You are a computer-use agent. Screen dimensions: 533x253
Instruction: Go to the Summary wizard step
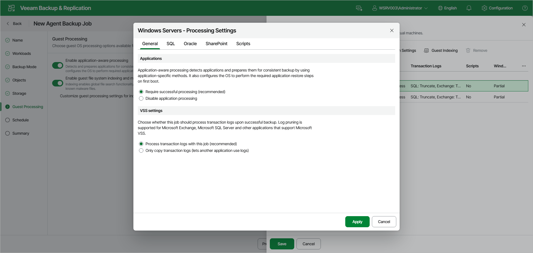21,133
